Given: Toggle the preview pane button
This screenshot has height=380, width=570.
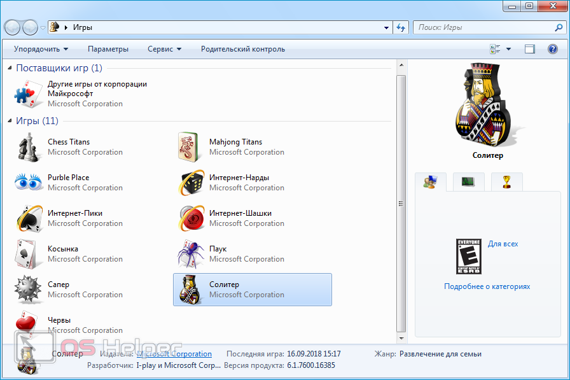Looking at the screenshot, I should click(x=530, y=49).
